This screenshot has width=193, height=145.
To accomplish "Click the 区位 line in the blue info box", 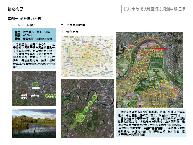I will click(x=33, y=32).
